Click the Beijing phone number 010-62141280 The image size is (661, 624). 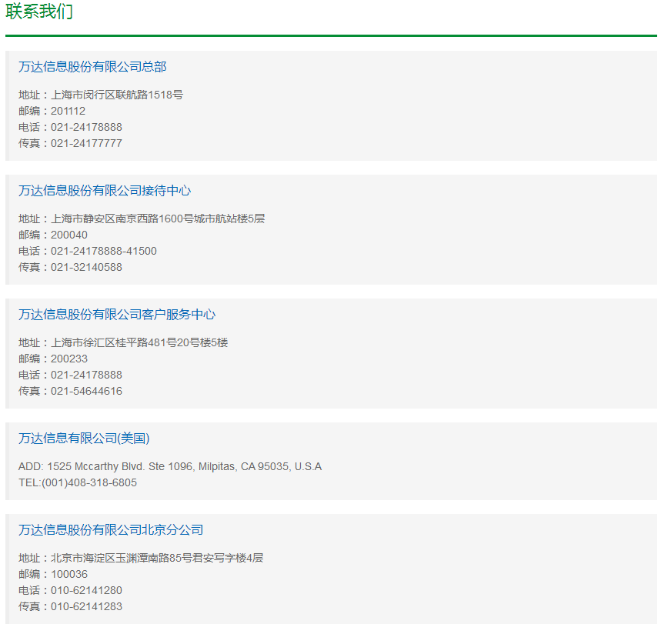pyautogui.click(x=70, y=590)
